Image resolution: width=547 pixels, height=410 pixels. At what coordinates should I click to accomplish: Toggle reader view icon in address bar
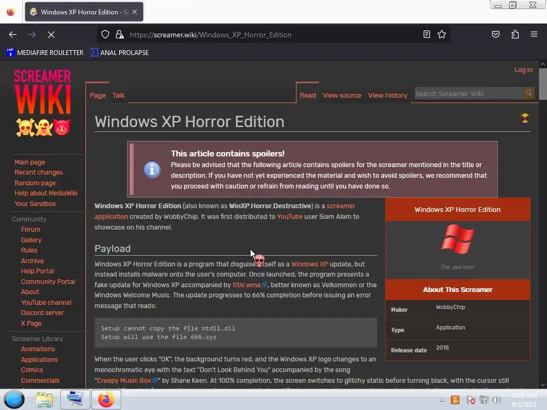427,34
